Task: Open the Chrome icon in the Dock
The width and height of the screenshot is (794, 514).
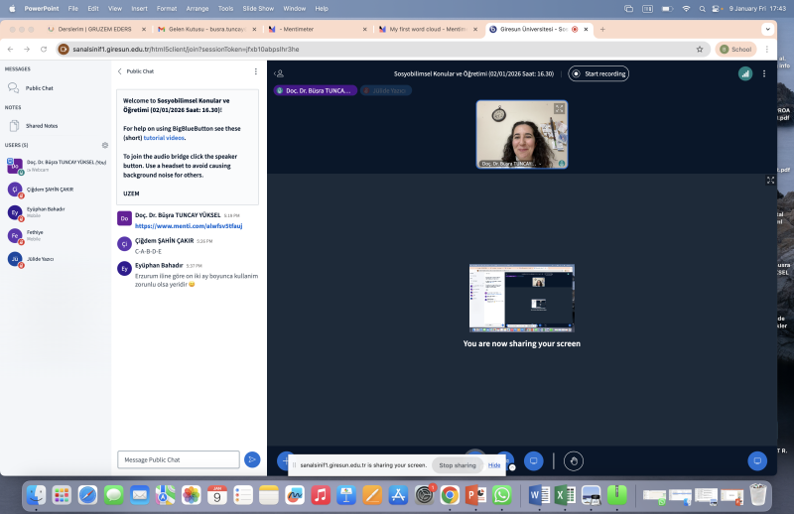Action: click(x=450, y=494)
